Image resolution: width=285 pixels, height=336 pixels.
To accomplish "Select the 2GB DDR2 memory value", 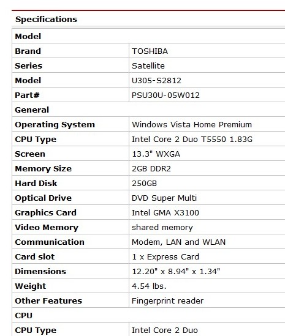I will [x=151, y=169].
